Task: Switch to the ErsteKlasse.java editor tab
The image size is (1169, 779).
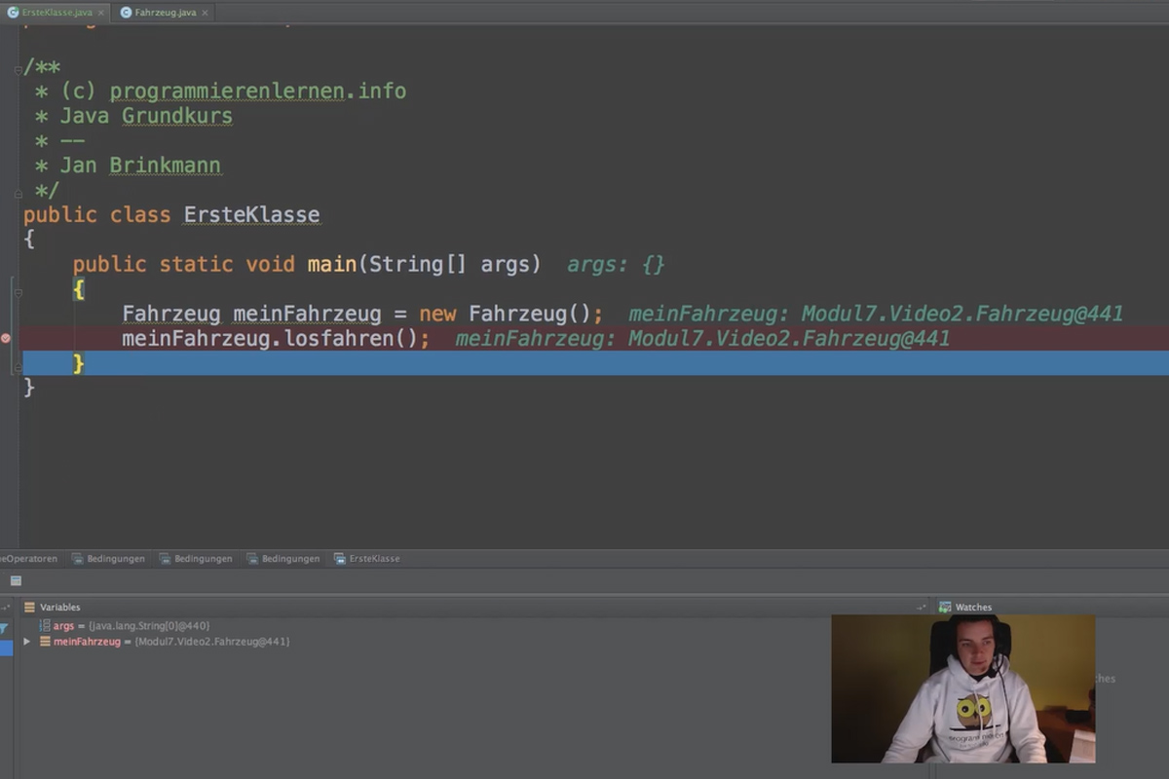Action: 56,13
